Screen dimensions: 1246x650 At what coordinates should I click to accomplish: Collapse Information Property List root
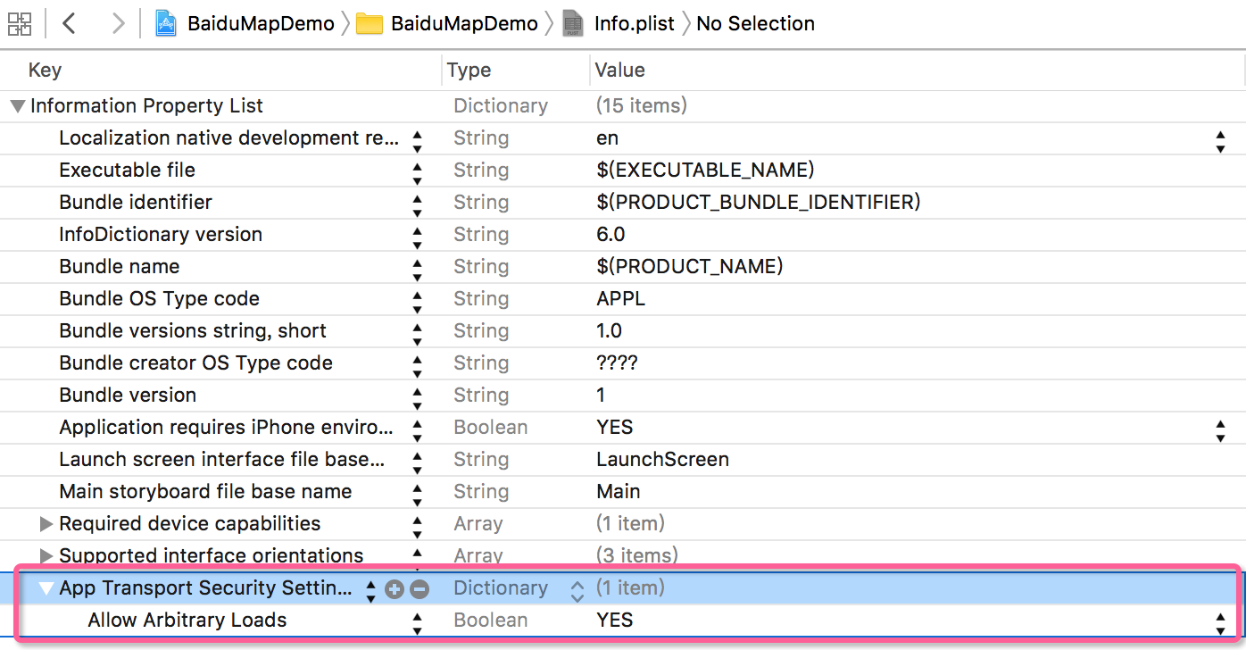pyautogui.click(x=17, y=106)
